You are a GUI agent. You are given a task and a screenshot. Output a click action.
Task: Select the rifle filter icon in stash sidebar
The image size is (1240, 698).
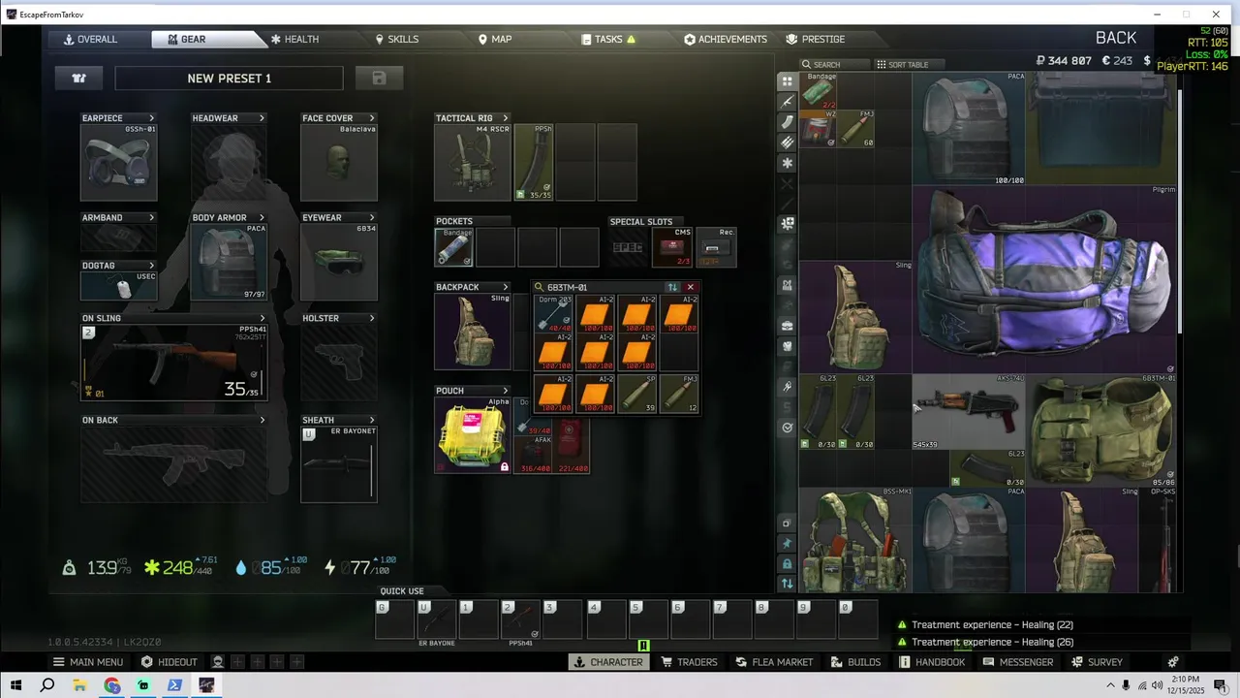(x=787, y=102)
